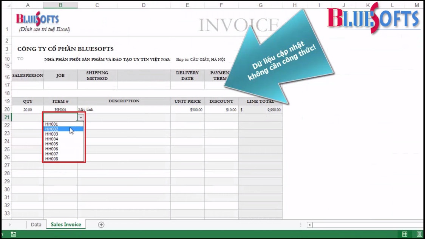
Task: Click the LINE TOTAL cell showing 9,990.00
Action: click(x=260, y=109)
